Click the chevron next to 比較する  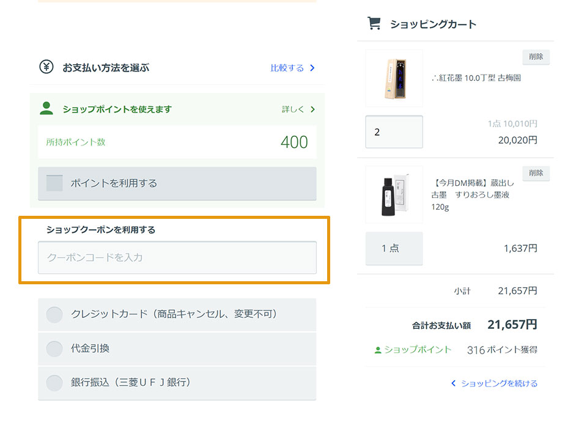(x=312, y=68)
